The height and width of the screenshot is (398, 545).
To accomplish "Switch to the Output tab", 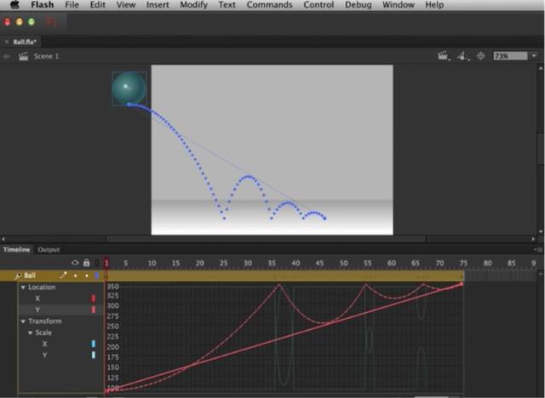I will click(x=49, y=249).
